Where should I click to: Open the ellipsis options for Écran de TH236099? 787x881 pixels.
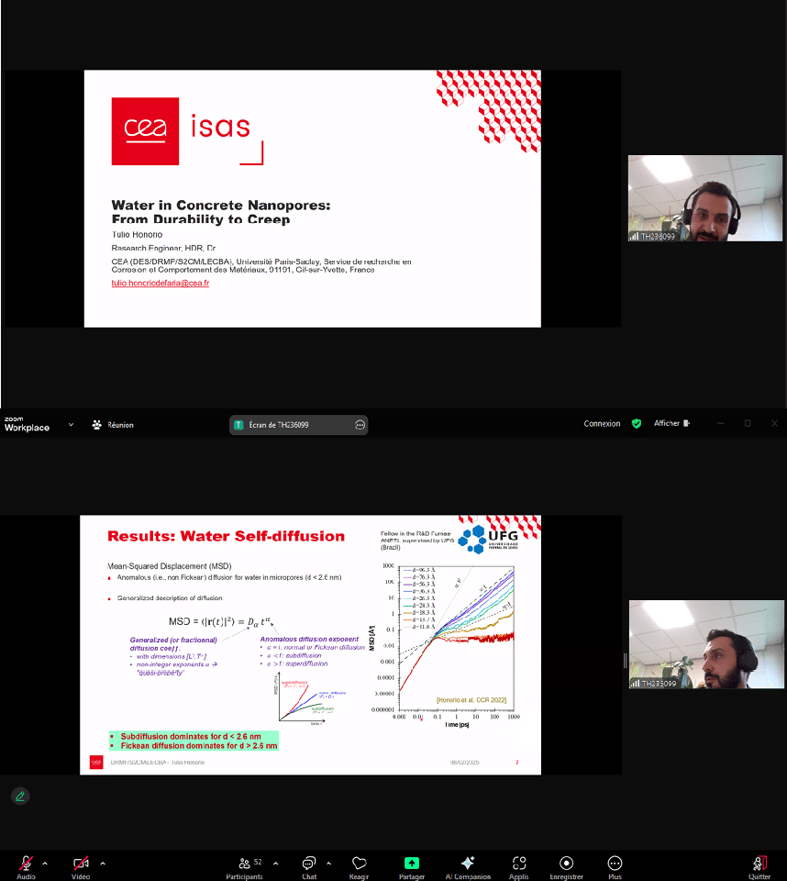(x=360, y=425)
